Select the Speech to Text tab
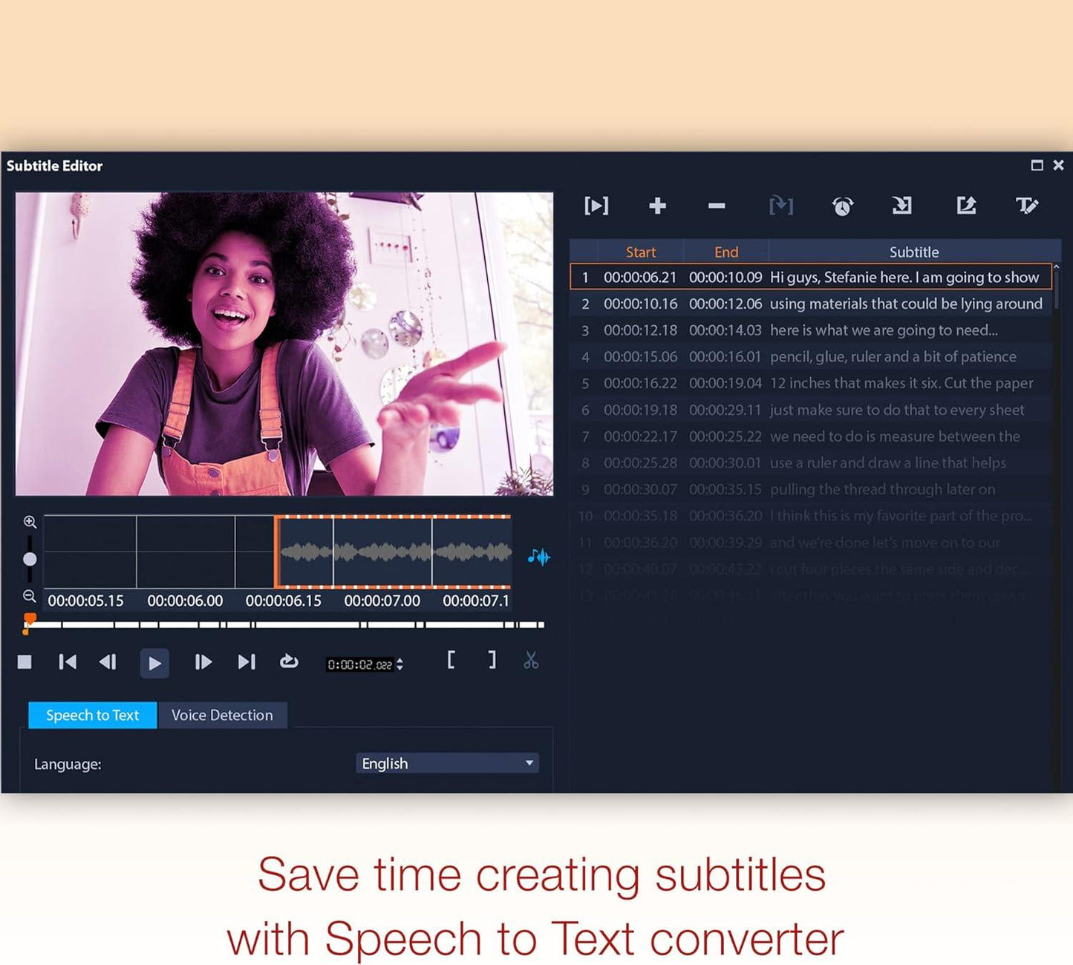 click(x=91, y=715)
